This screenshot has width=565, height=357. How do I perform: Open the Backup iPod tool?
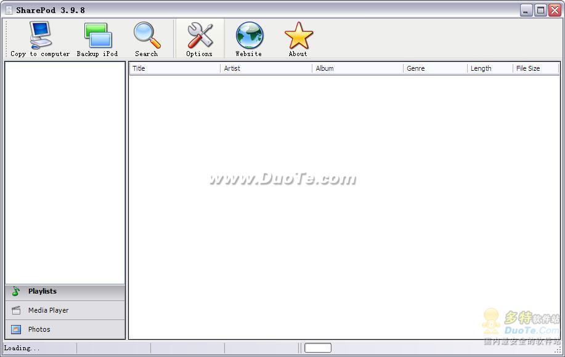coord(97,36)
